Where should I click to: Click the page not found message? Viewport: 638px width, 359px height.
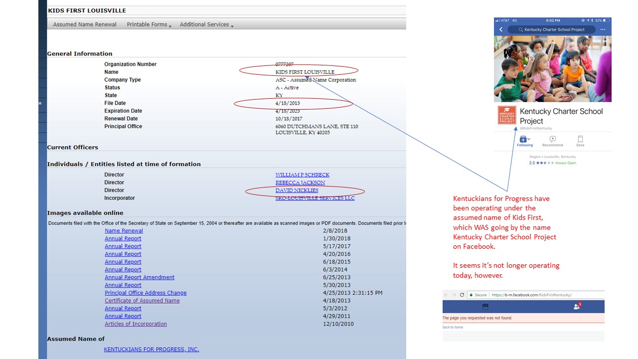pos(478,318)
